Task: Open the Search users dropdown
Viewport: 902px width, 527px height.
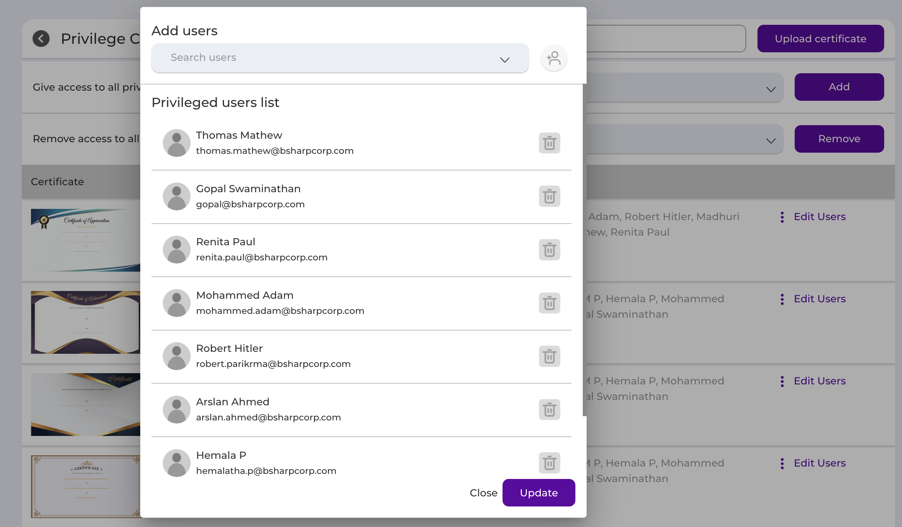Action: [340, 58]
